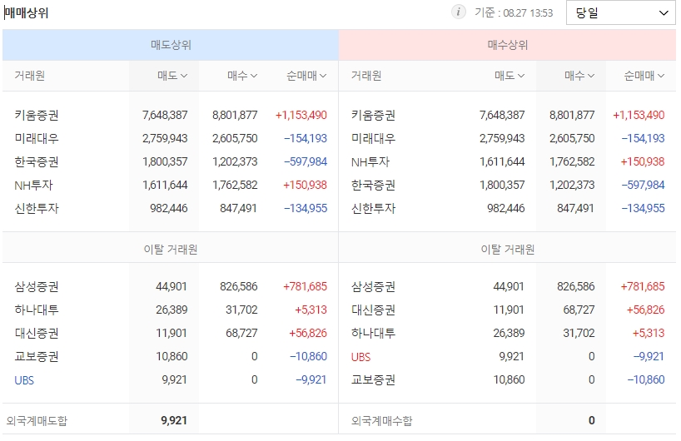681x441 pixels.
Task: Click 26,389 매도 value in right 이탈 section
Action: click(509, 334)
